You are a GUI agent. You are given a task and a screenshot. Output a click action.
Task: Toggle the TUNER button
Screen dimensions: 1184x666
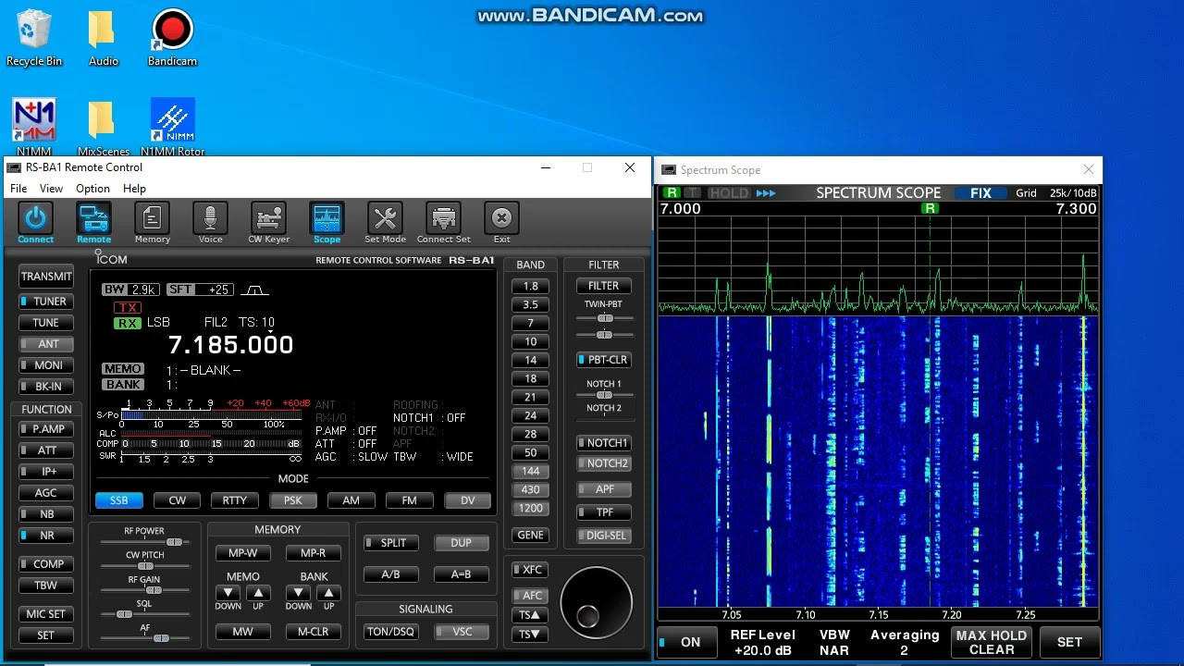pos(46,302)
